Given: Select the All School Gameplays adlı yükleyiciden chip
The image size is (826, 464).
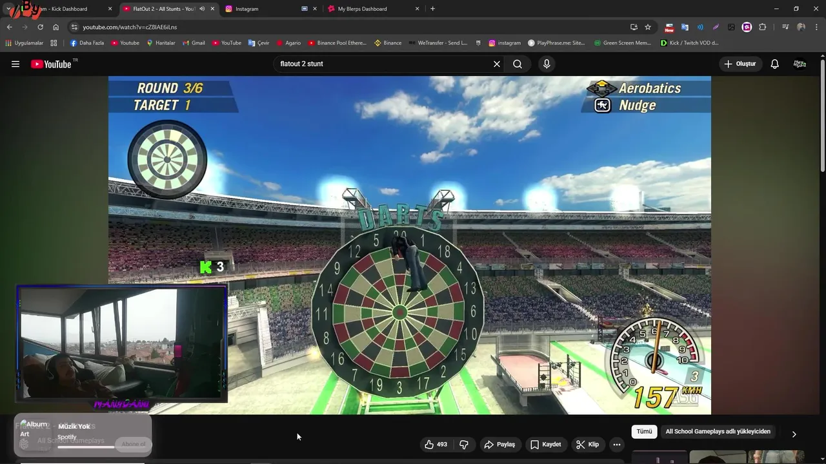Looking at the screenshot, I should [x=718, y=432].
